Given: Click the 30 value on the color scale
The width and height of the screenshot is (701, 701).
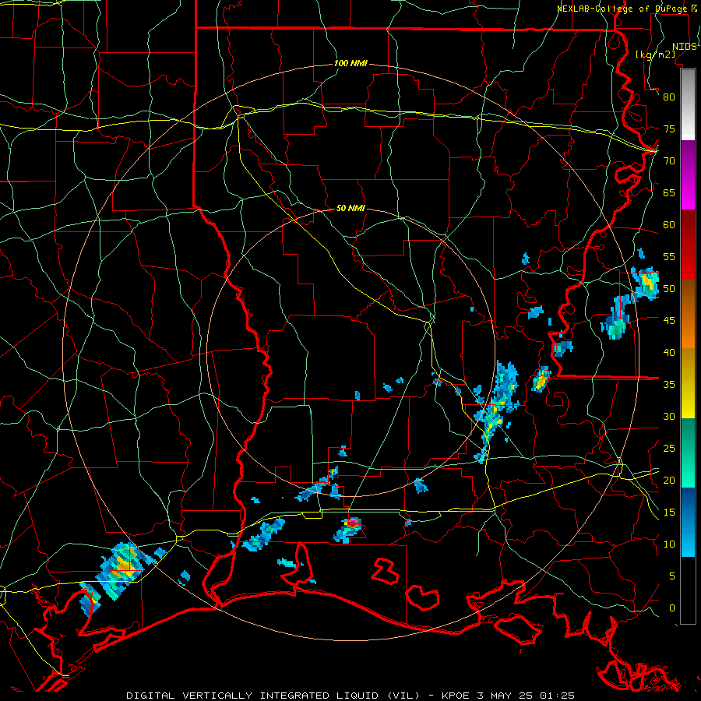Looking at the screenshot, I should tap(669, 417).
